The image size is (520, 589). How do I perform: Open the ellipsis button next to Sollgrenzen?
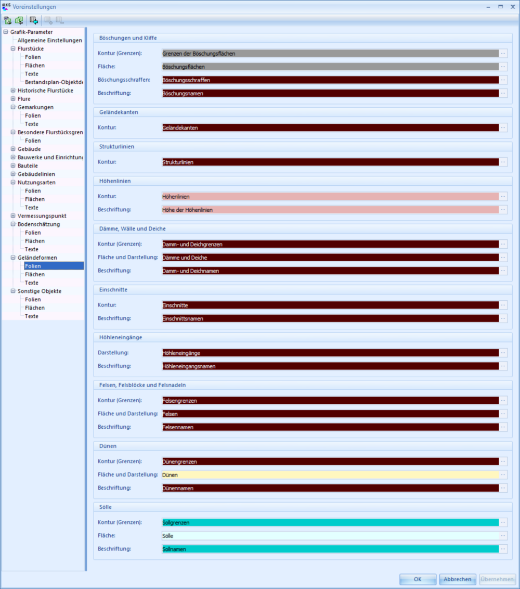(x=503, y=522)
